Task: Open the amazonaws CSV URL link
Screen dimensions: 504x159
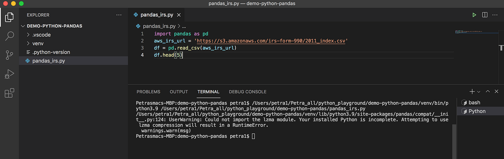Action: [272, 41]
